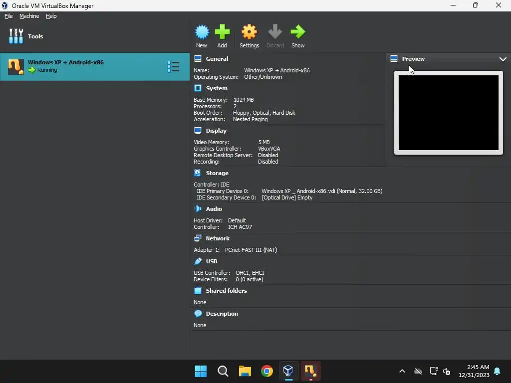Open the Shared folders heading link
Viewport: 511px width, 383px height.
226,291
